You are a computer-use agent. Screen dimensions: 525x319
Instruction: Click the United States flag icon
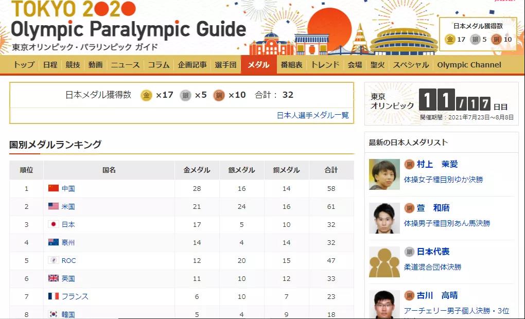[x=53, y=206]
